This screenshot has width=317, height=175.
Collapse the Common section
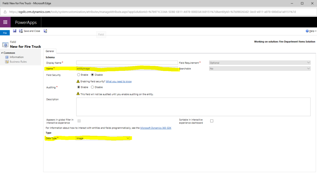pos(2,53)
